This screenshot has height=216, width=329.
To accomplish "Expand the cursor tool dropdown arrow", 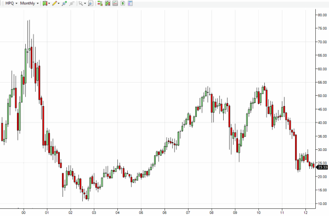I will pos(85,3).
